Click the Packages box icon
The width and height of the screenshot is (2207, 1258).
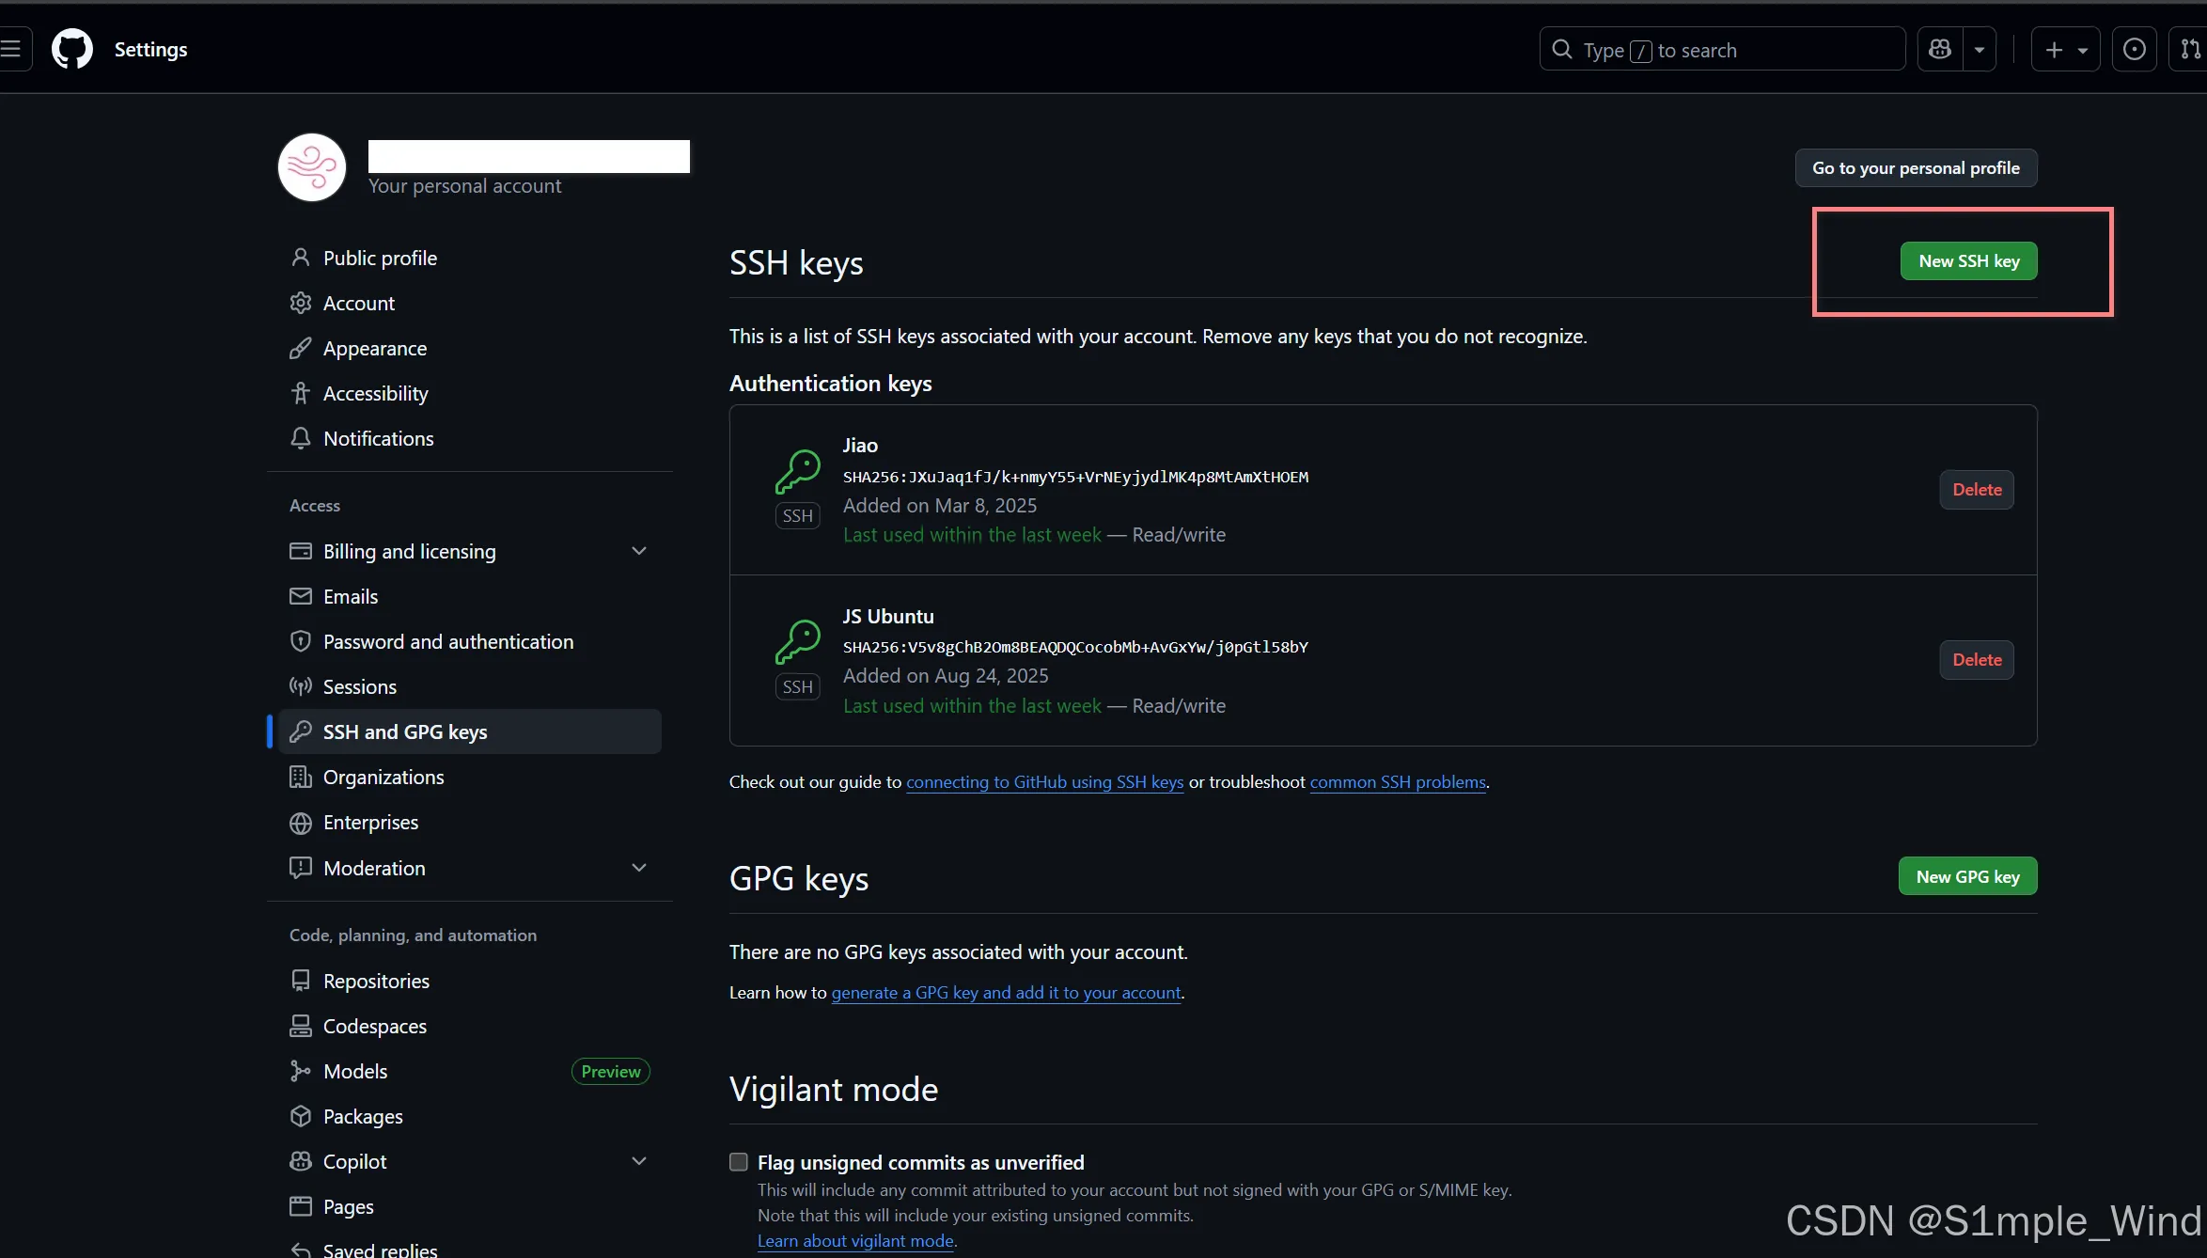(x=301, y=1116)
